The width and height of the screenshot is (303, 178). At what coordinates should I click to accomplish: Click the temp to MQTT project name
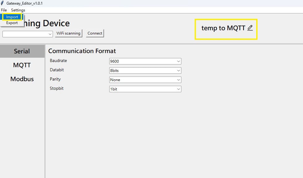point(223,28)
